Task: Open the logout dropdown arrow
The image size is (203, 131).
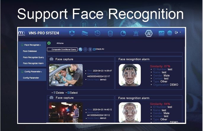Action: click(180, 32)
